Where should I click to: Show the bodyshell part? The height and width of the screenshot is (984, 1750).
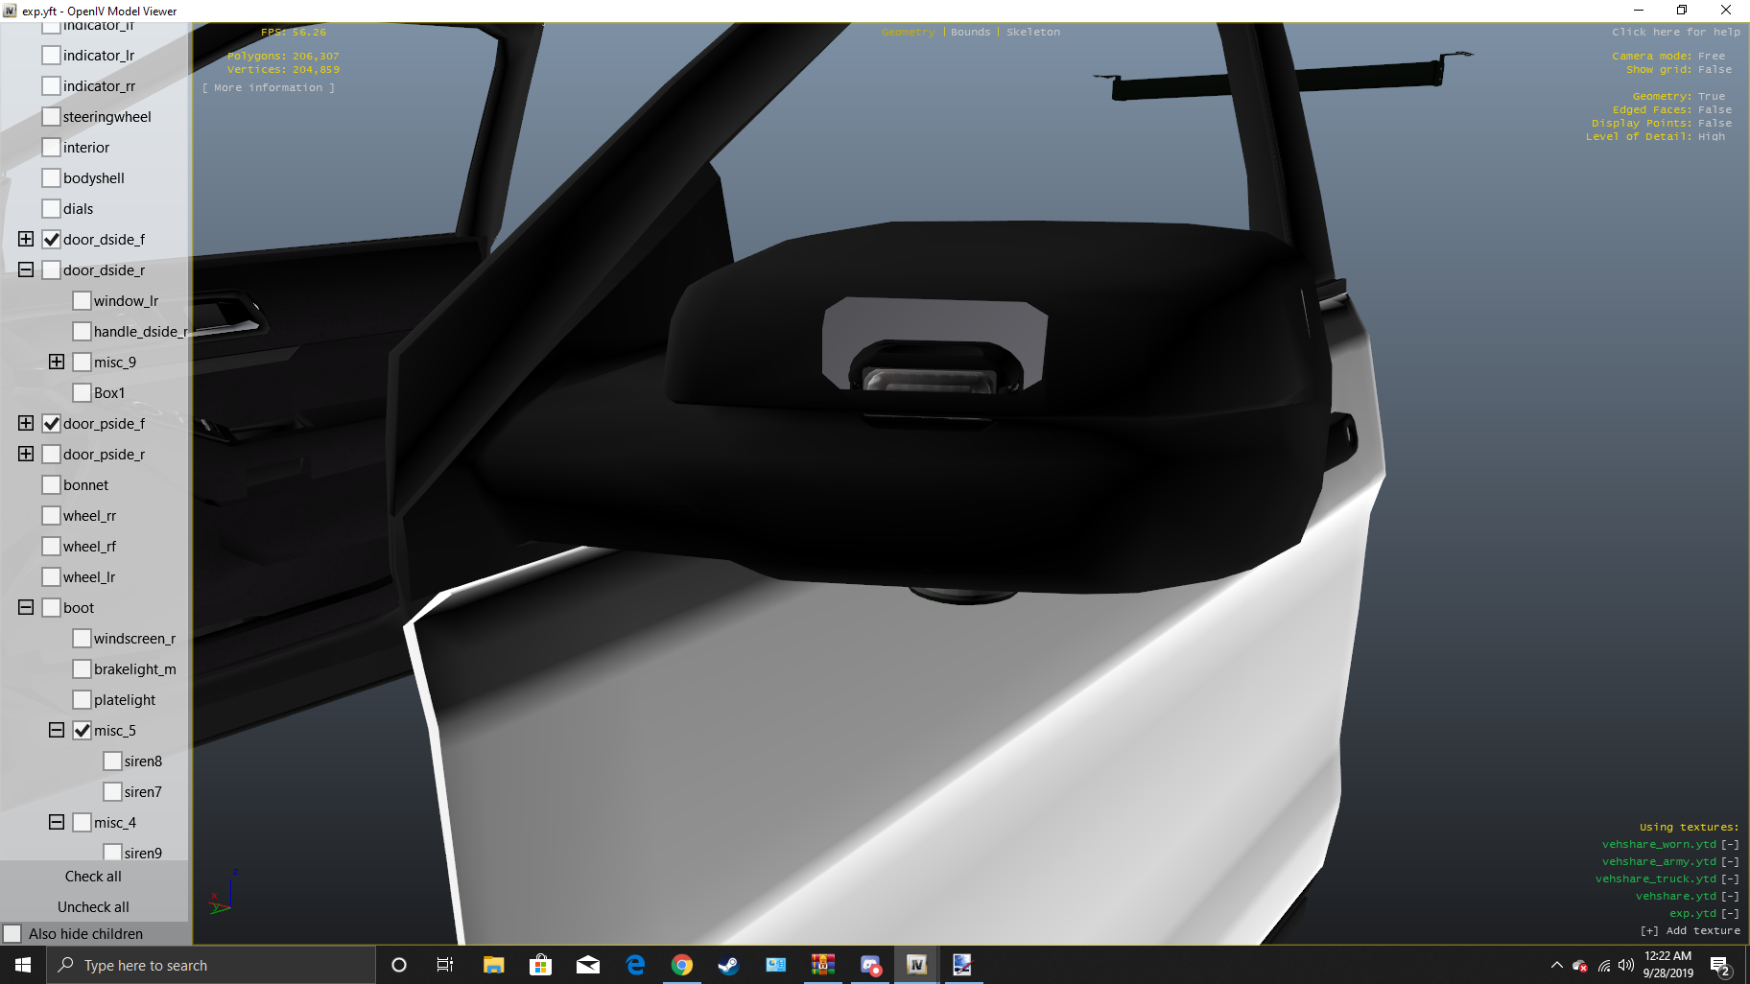click(52, 178)
